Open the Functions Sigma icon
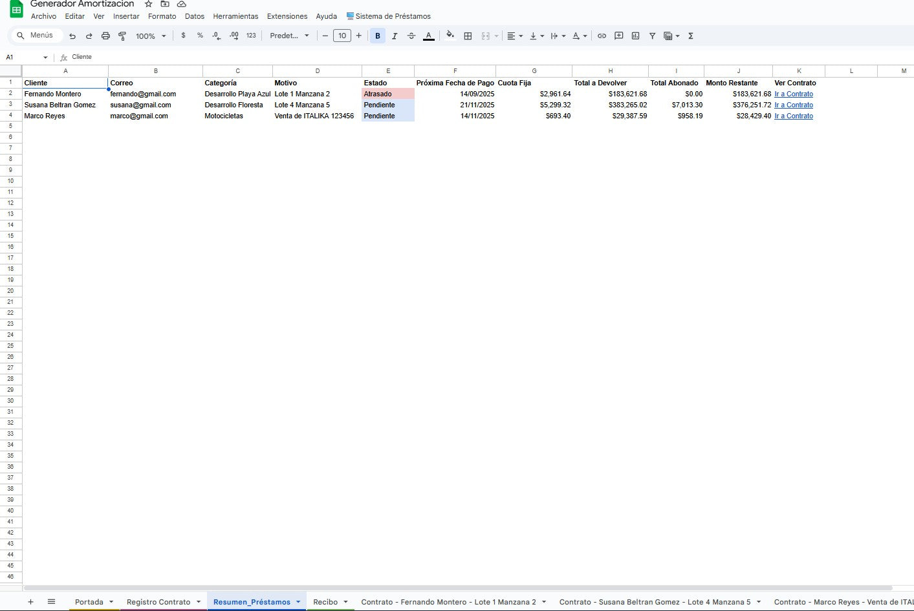The image size is (914, 611). point(690,36)
